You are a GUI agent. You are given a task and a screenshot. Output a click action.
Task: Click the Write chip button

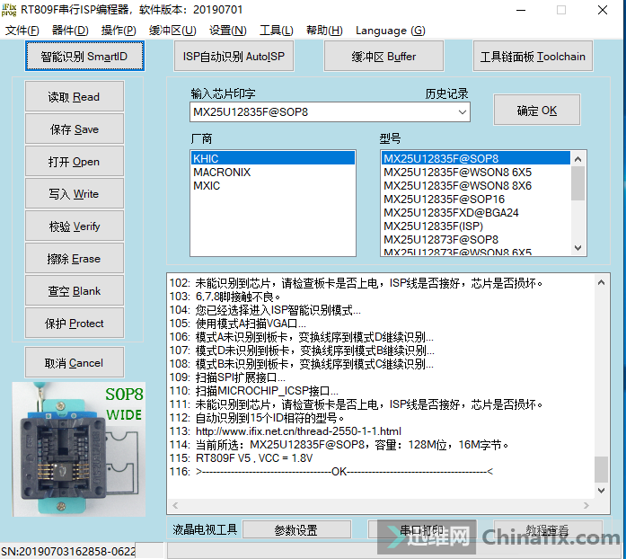coord(75,194)
